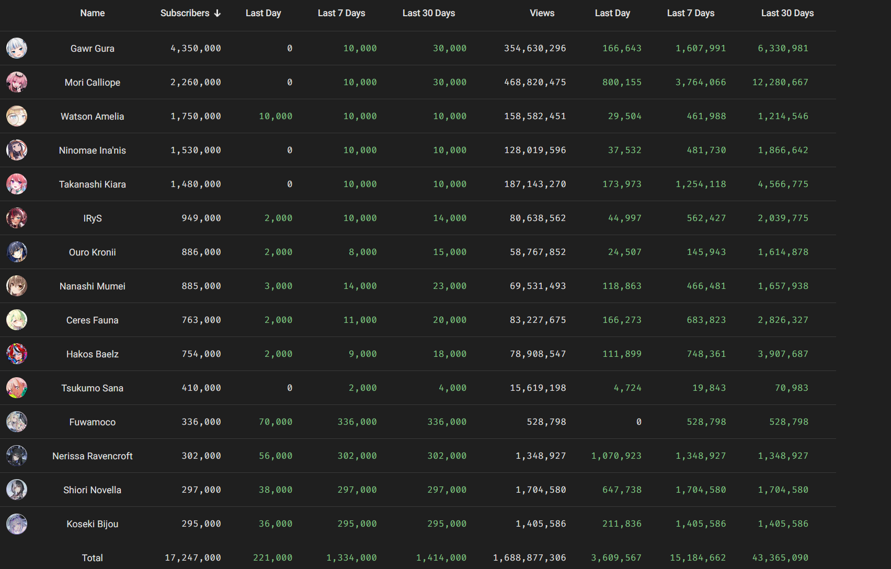891x569 pixels.
Task: Sort by subscribers Last Day header
Action: [x=264, y=13]
